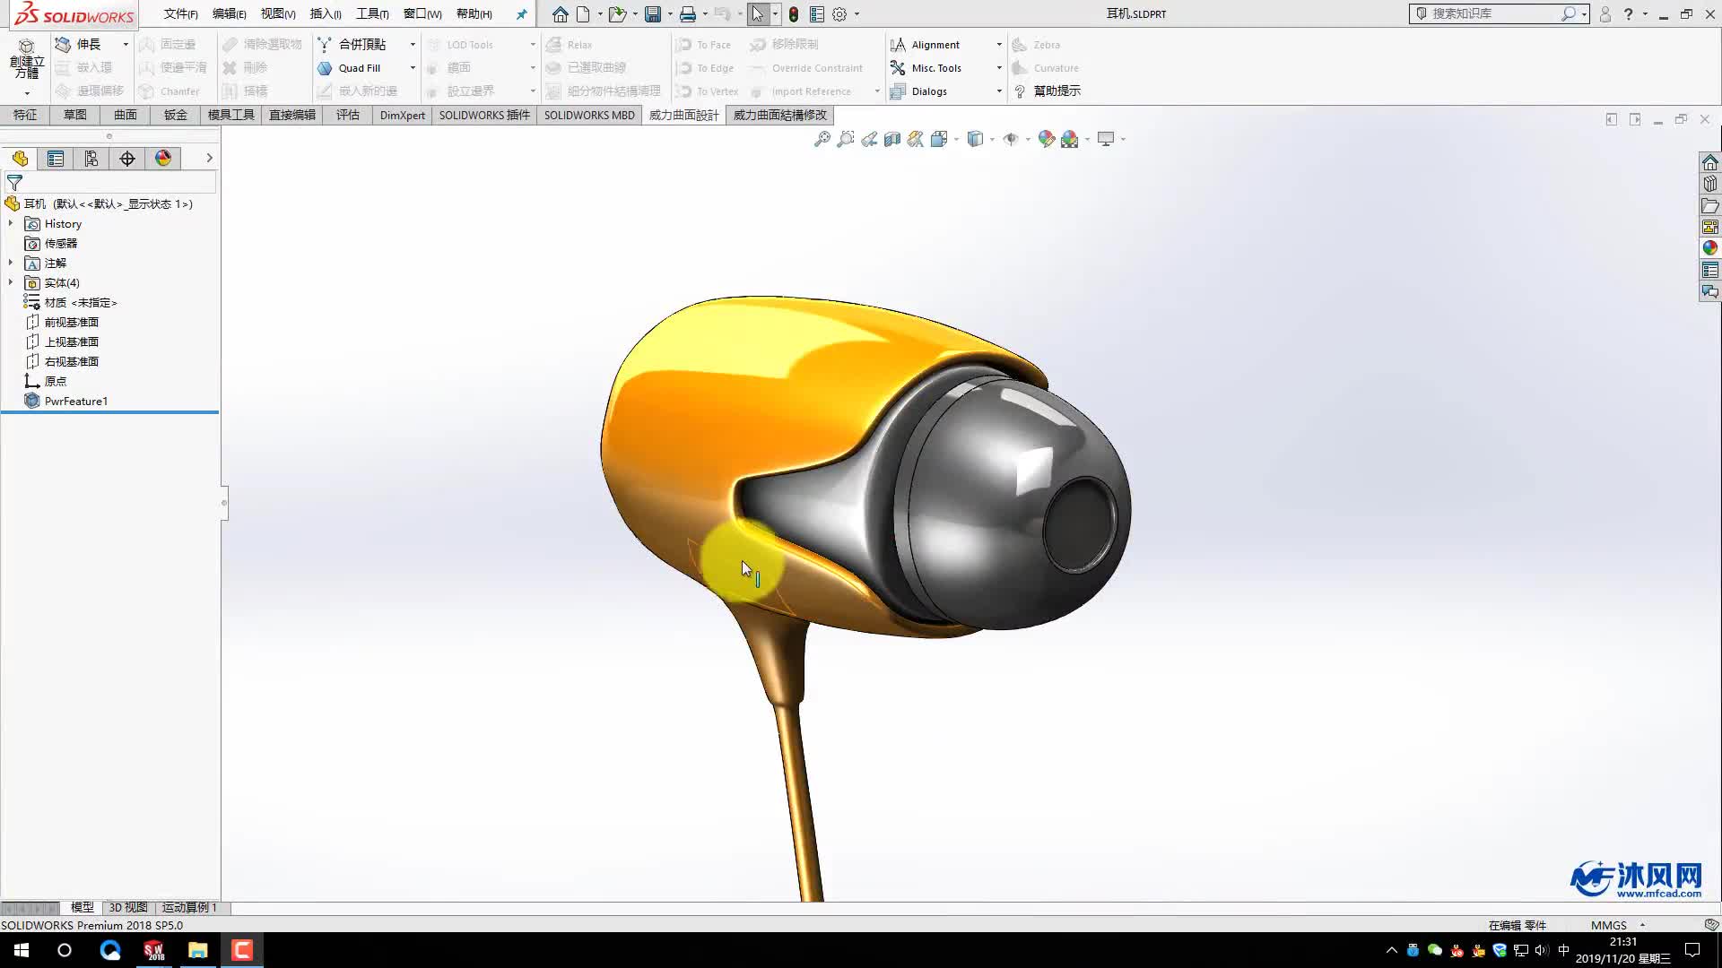
Task: Switch to the 3D 视图 bottom tab
Action: 127,907
